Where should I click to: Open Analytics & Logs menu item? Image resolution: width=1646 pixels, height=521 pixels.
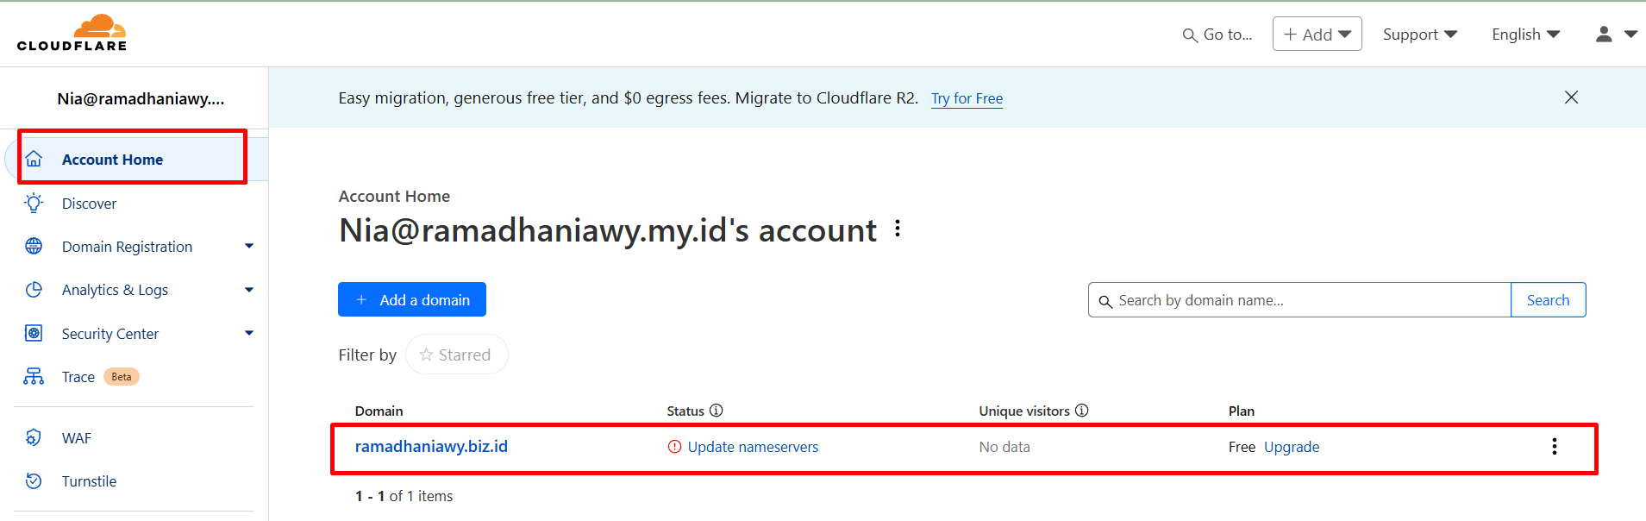pyautogui.click(x=115, y=290)
